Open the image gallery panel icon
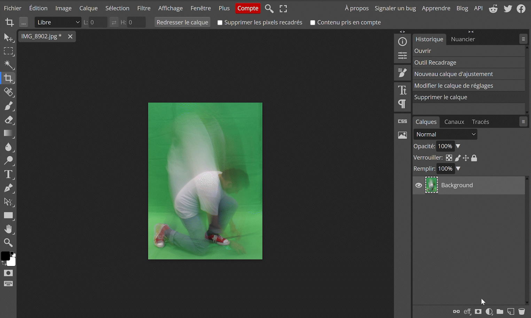 403,135
